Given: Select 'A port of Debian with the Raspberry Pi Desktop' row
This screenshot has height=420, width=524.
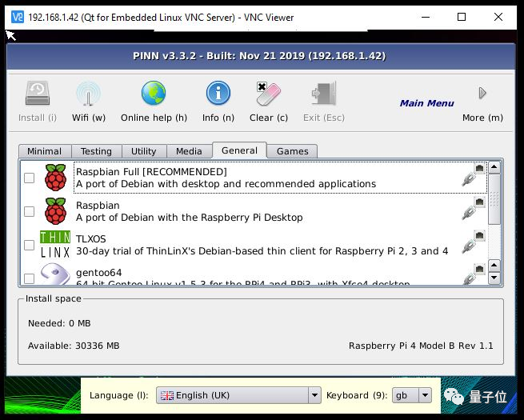Looking at the screenshot, I should (190, 218).
